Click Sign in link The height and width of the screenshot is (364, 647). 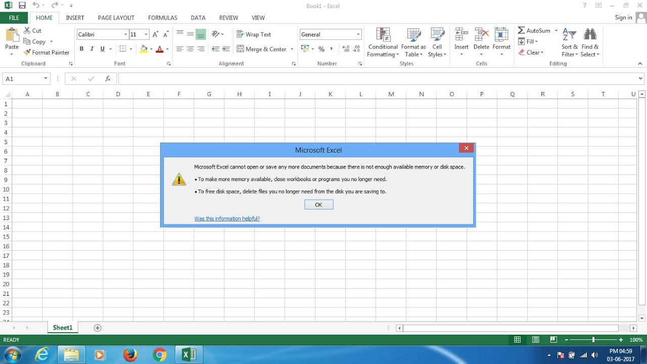(623, 18)
